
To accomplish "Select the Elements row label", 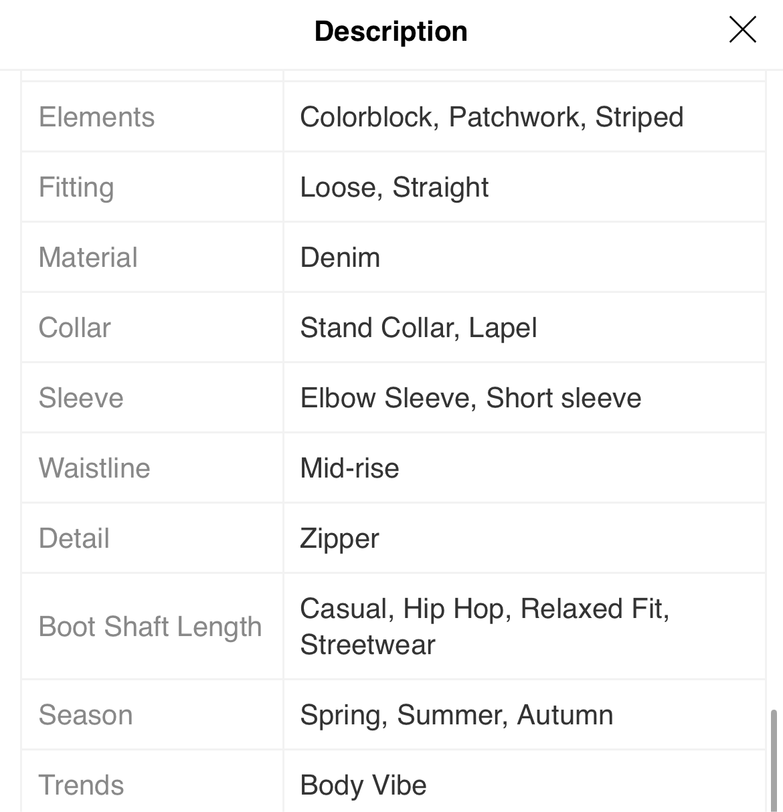I will coord(97,117).
